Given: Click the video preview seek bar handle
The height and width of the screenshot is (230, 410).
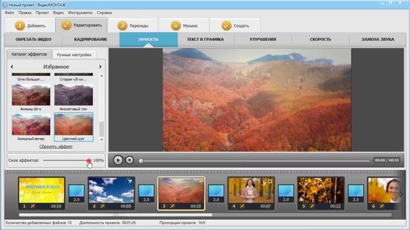Looking at the screenshot, I should tap(141, 160).
